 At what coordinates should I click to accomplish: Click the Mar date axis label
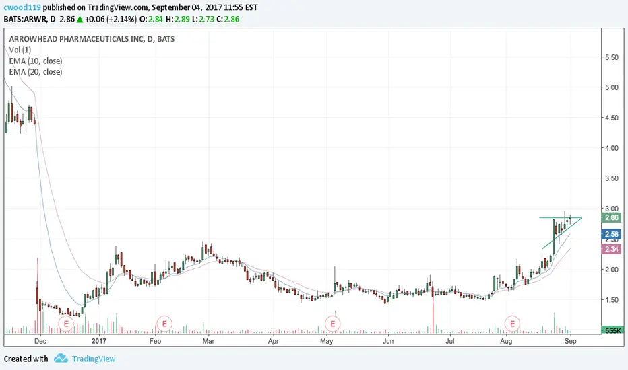(x=208, y=341)
